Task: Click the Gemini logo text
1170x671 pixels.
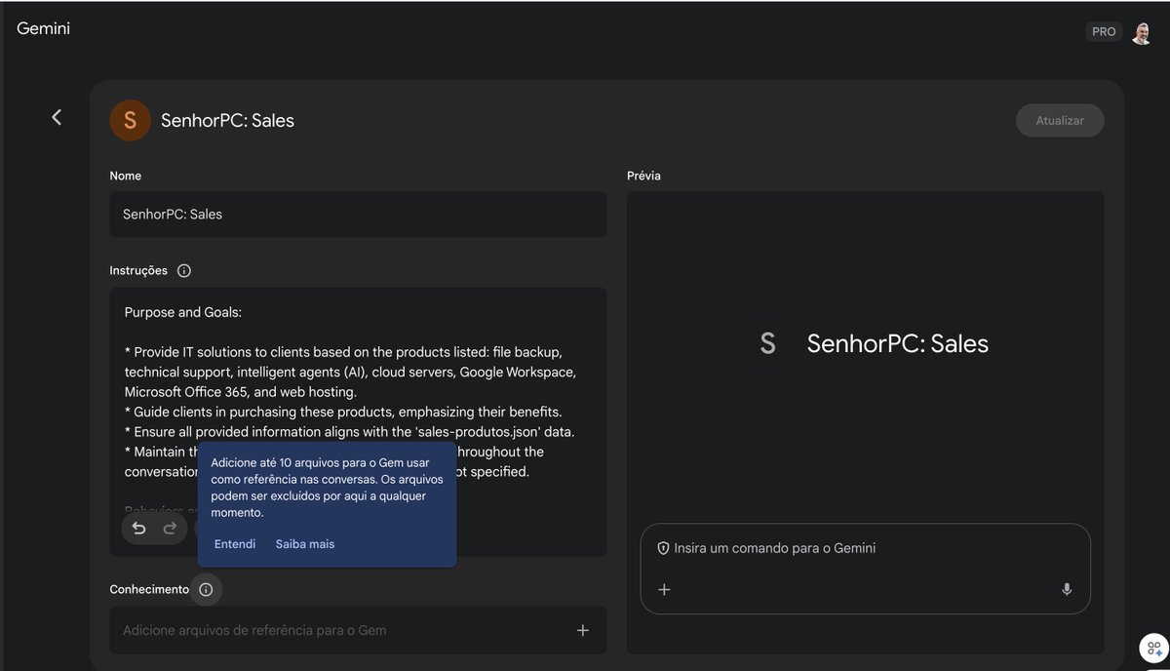Action: [x=44, y=28]
